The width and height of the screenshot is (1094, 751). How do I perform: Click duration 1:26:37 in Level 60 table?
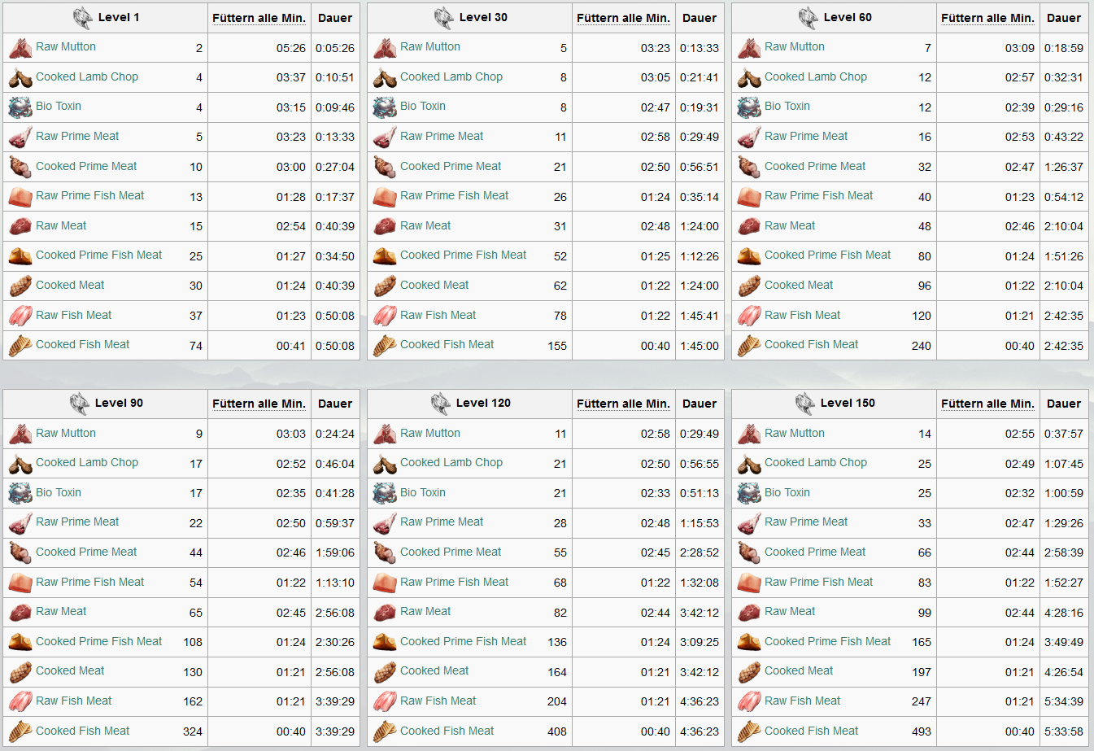click(x=1064, y=167)
